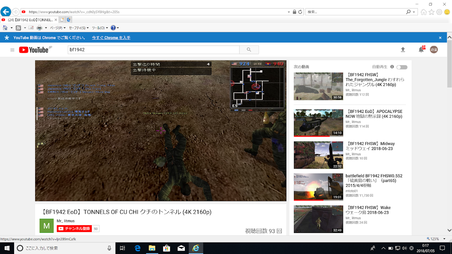Click the smiley feedback icon
The image size is (452, 254).
tap(447, 12)
